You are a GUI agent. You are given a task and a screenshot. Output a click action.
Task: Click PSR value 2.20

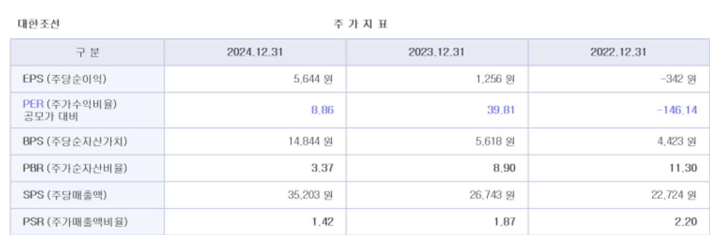[686, 222]
